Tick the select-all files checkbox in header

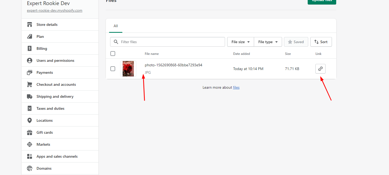pyautogui.click(x=113, y=54)
